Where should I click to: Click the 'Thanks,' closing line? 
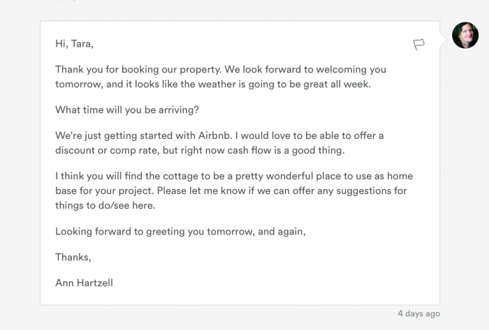tap(73, 257)
